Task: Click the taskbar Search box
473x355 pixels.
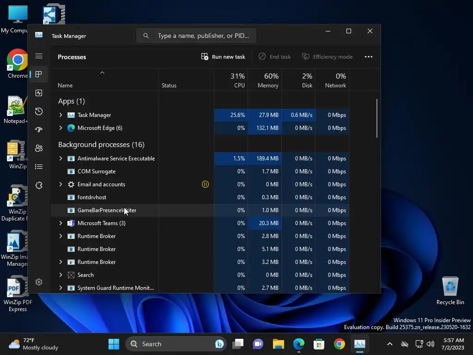Action: tap(176, 344)
